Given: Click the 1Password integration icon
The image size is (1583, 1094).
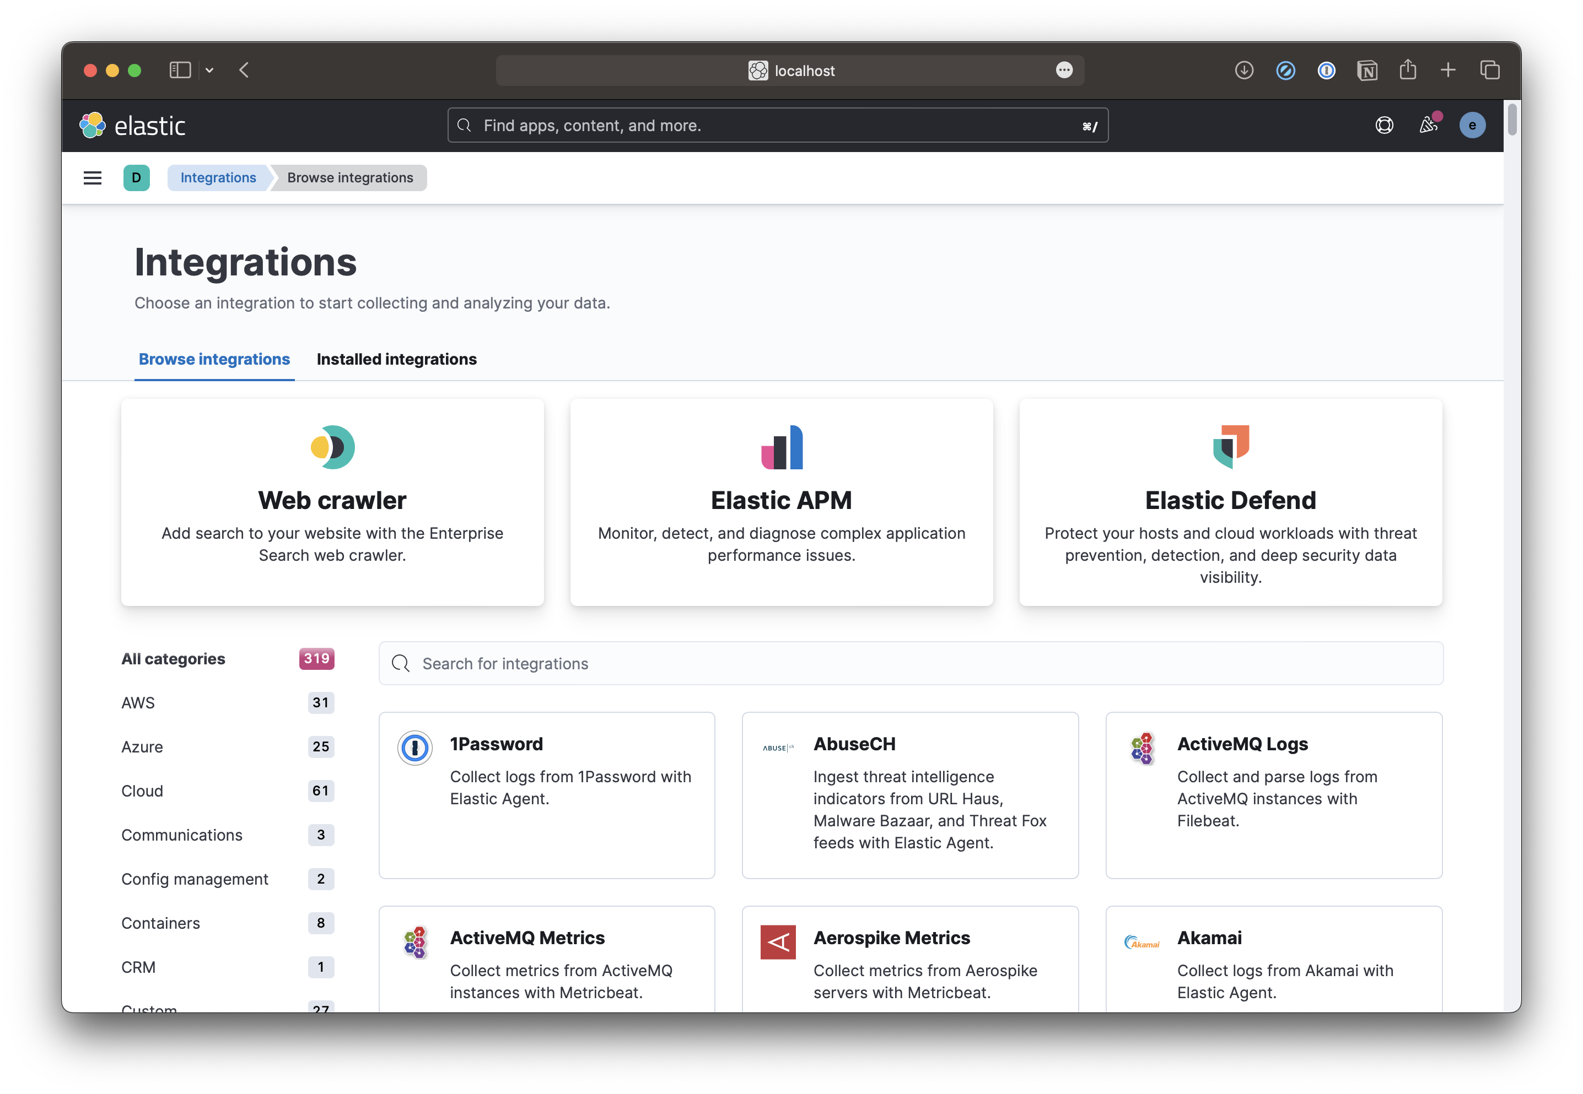Looking at the screenshot, I should pos(415,748).
